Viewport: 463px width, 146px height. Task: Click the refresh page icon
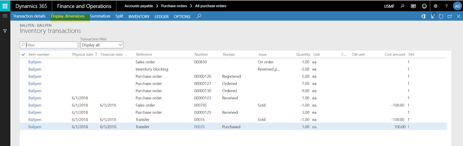coord(441,16)
